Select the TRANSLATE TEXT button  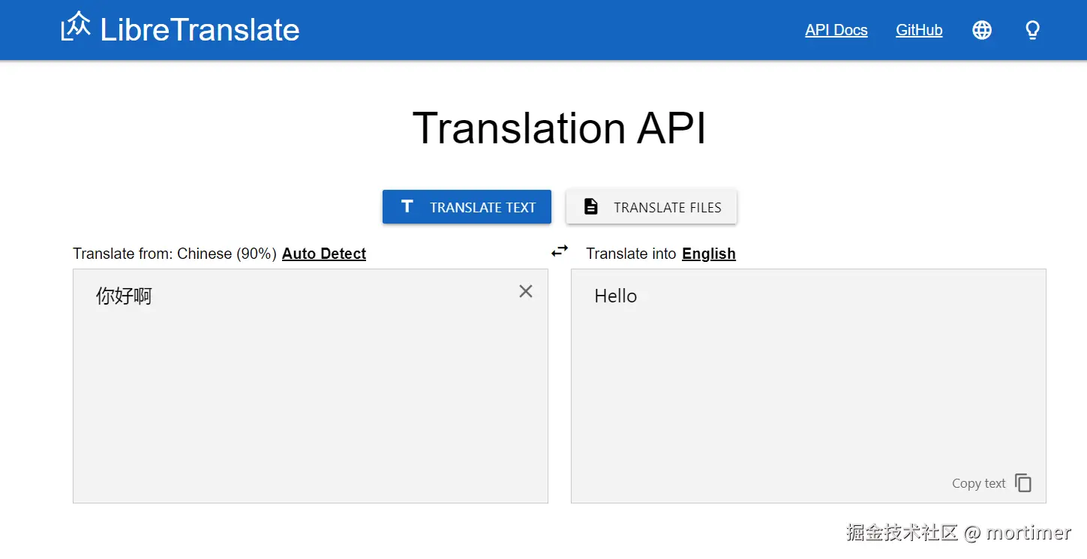click(x=467, y=207)
